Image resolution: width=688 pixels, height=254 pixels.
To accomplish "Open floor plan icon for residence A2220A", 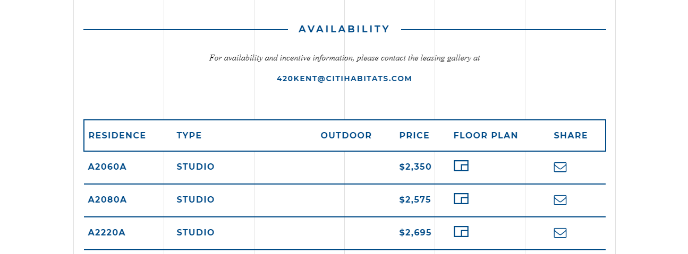I will tap(461, 232).
